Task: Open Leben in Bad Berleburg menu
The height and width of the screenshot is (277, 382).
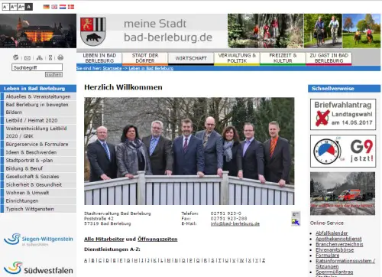Action: pos(99,58)
